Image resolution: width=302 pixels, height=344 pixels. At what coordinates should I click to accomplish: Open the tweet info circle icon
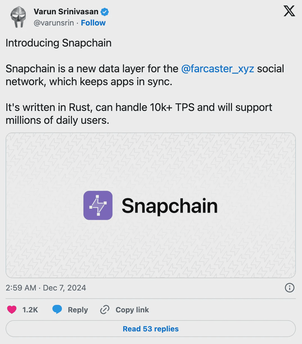click(289, 288)
